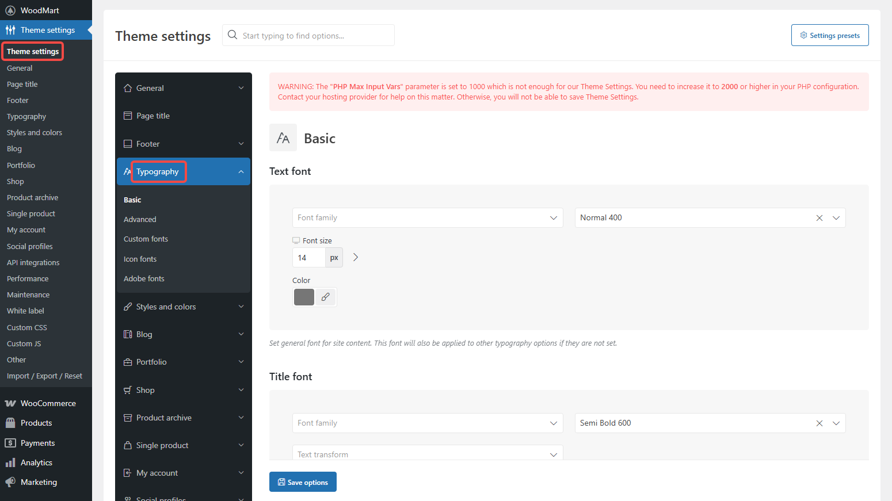Collapse the Typography section chevron
This screenshot has width=892, height=501.
(241, 172)
